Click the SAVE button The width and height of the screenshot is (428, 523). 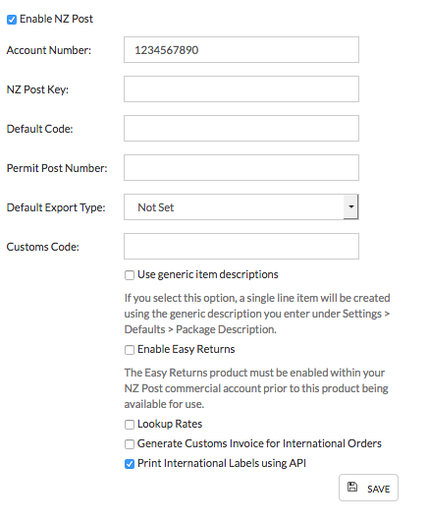(x=368, y=488)
